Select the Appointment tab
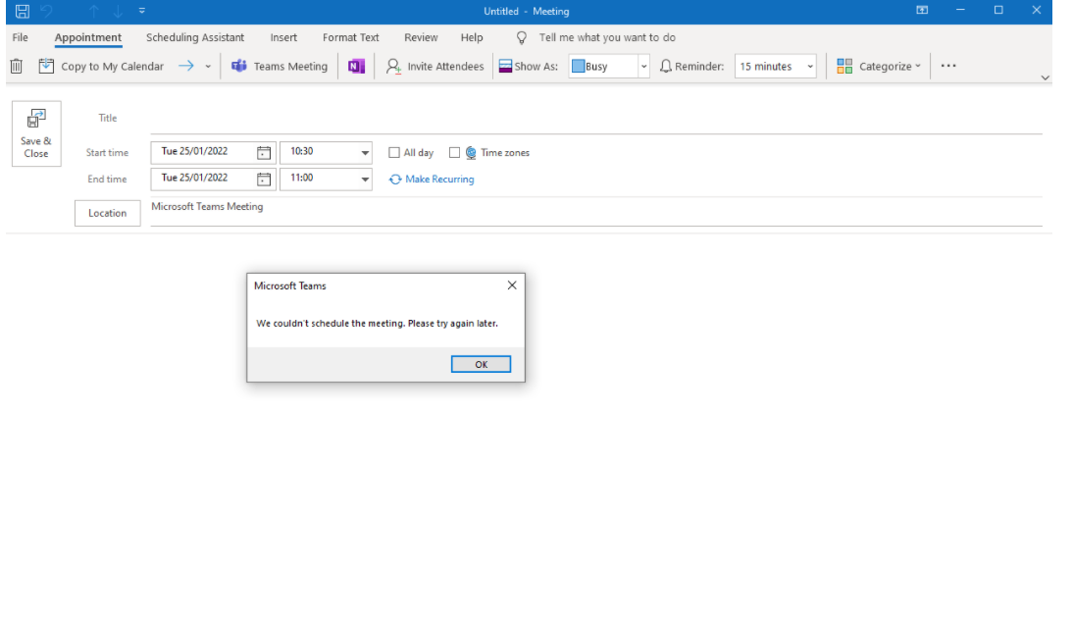 (x=88, y=37)
